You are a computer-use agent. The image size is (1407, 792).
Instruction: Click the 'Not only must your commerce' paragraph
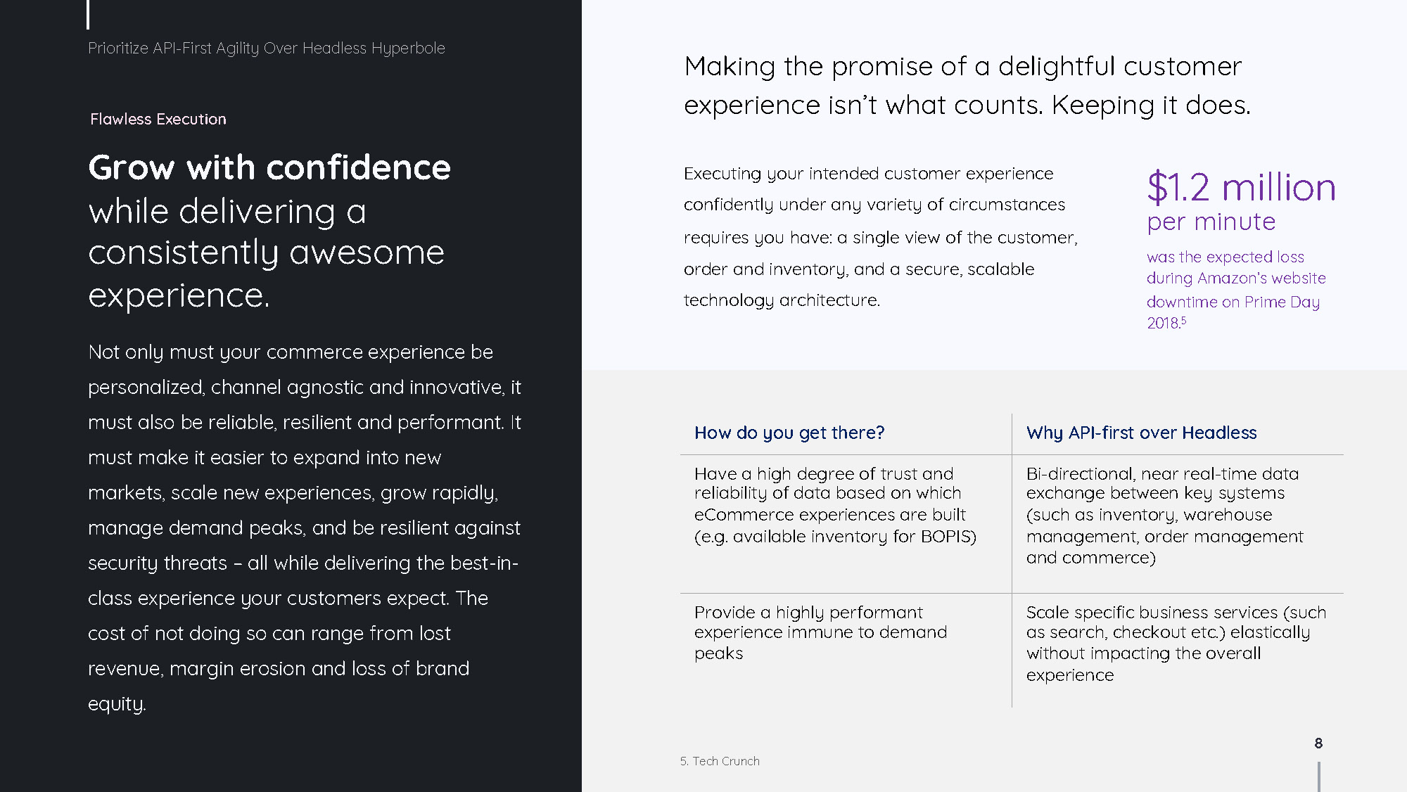coord(305,528)
